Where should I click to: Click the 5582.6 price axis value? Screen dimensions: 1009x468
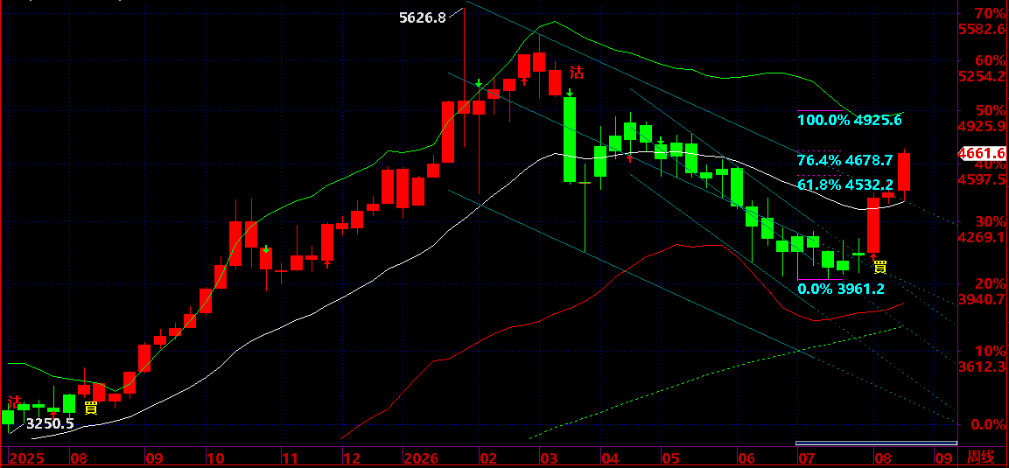(x=981, y=29)
